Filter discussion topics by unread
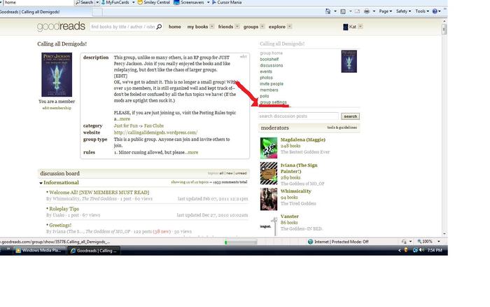This screenshot has width=490, height=307. coord(241,173)
